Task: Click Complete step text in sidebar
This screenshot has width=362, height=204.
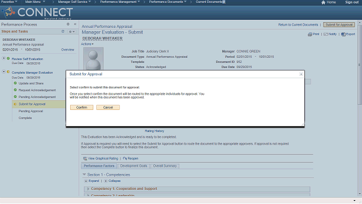Action: tap(25, 118)
